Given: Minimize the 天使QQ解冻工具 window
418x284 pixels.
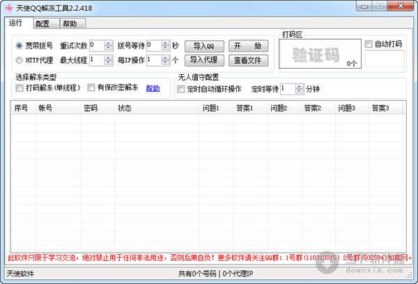Looking at the screenshot, I should click(x=364, y=6).
